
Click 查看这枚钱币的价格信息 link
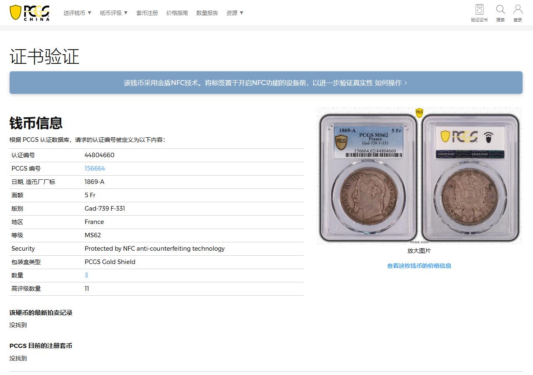point(419,266)
